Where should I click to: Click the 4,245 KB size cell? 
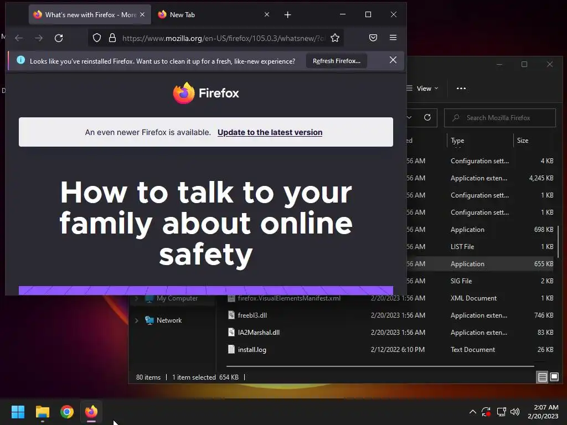point(541,178)
